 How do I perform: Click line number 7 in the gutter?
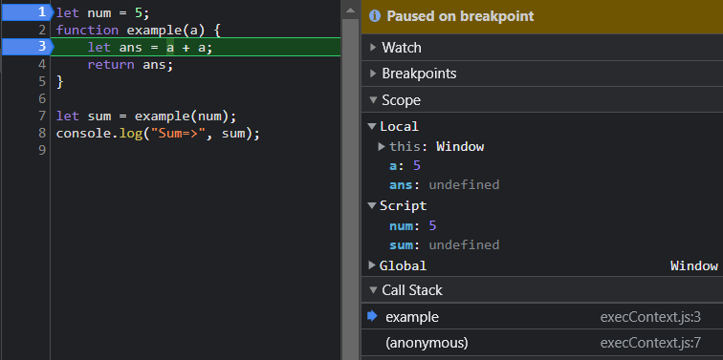tap(42, 116)
